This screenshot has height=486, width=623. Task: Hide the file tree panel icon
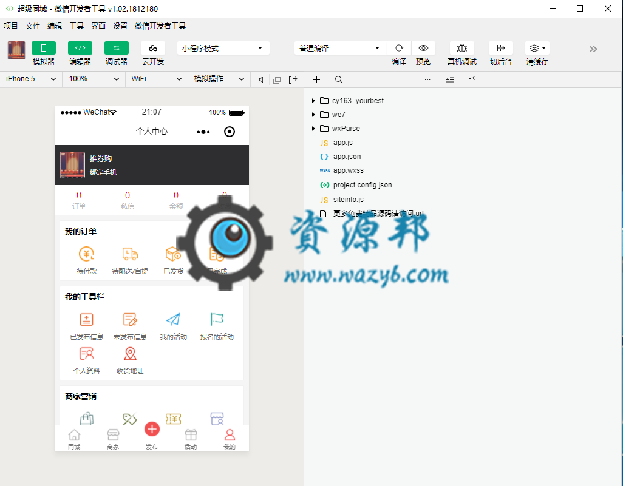[472, 80]
